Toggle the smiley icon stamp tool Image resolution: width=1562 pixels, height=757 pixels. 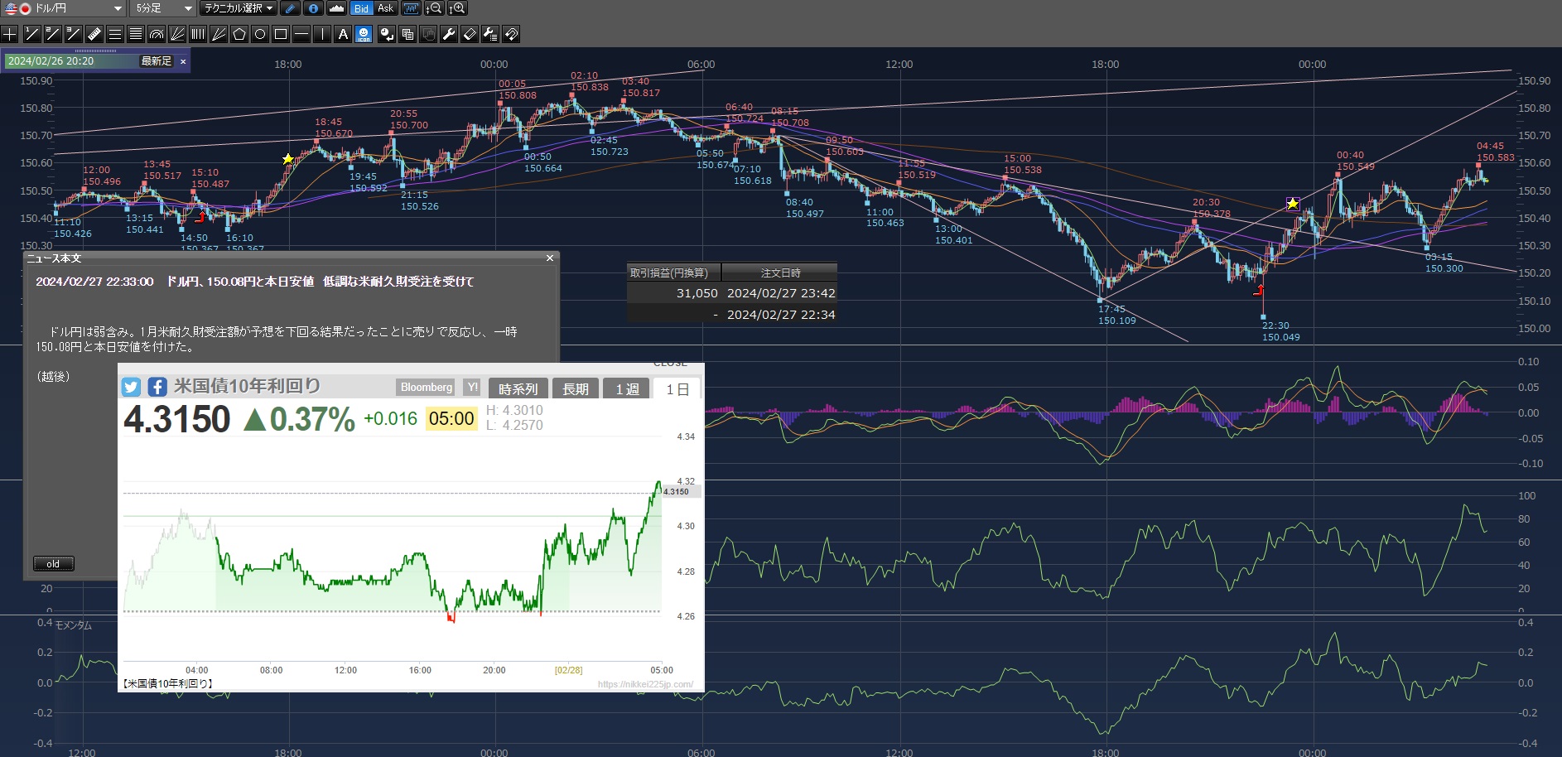(364, 34)
